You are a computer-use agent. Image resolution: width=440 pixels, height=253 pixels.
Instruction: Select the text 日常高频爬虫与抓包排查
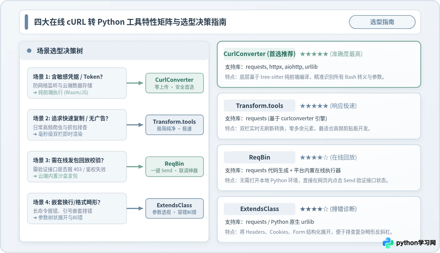click(60, 127)
